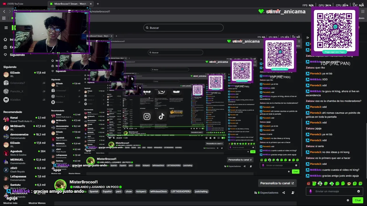Click the main Enviar un mensaje field
Viewport: 367px width, 206px height.
point(334,191)
